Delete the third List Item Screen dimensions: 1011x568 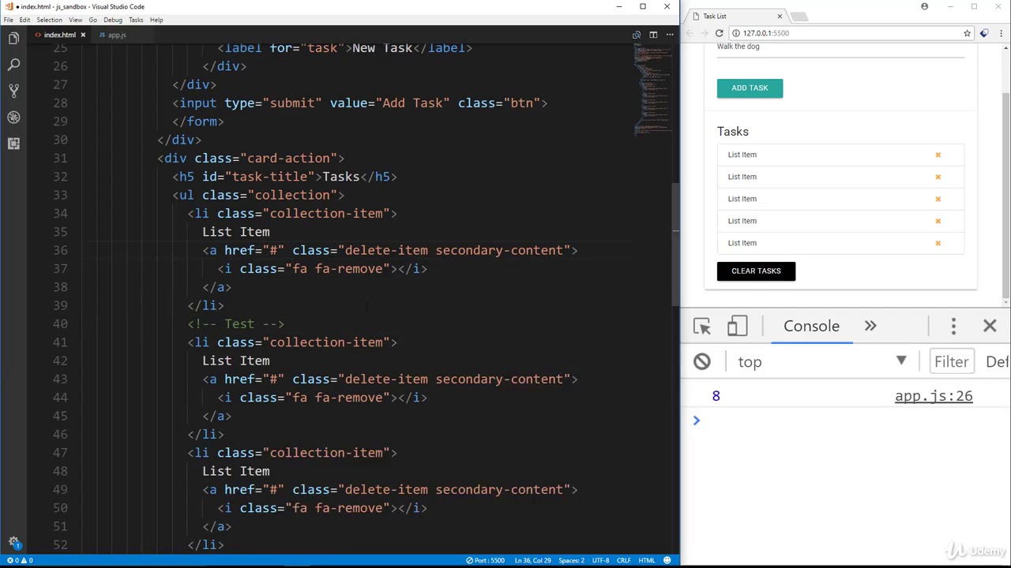938,199
